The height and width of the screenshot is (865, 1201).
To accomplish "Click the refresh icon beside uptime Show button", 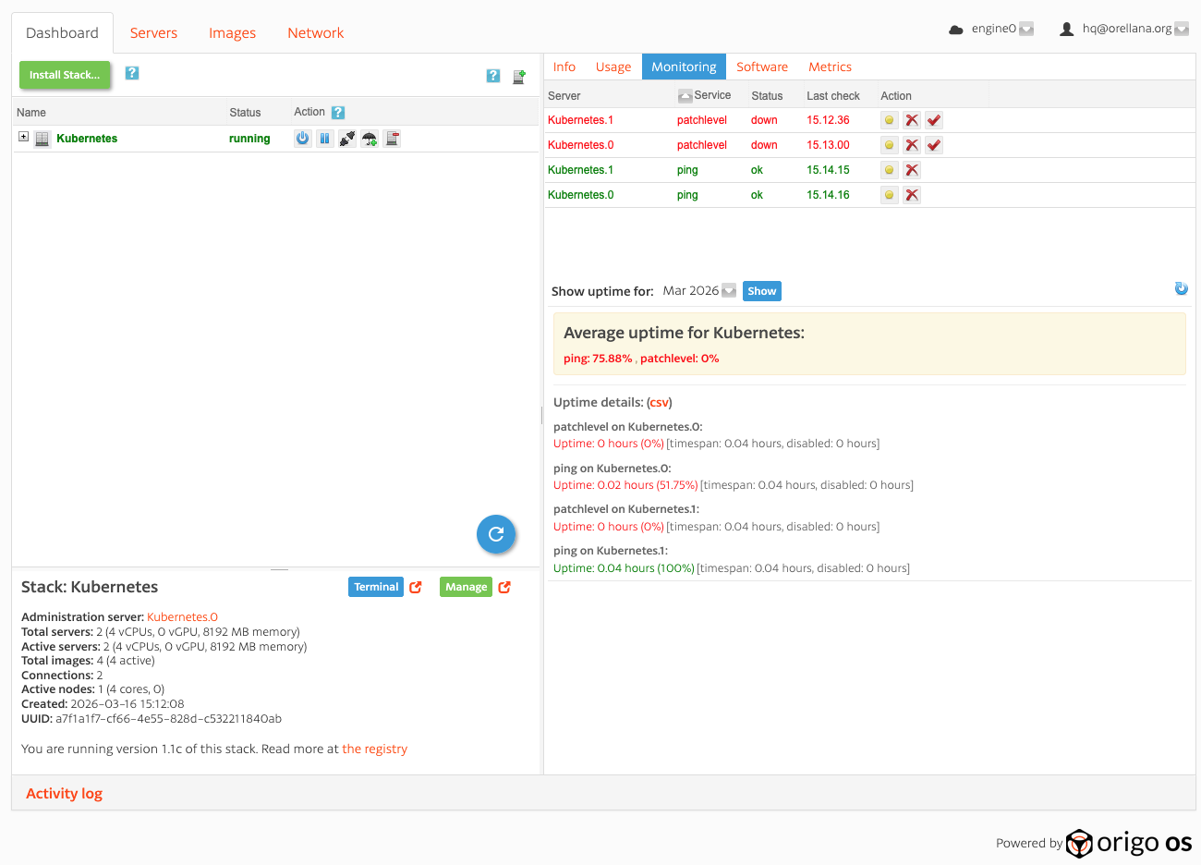I will pyautogui.click(x=1181, y=288).
